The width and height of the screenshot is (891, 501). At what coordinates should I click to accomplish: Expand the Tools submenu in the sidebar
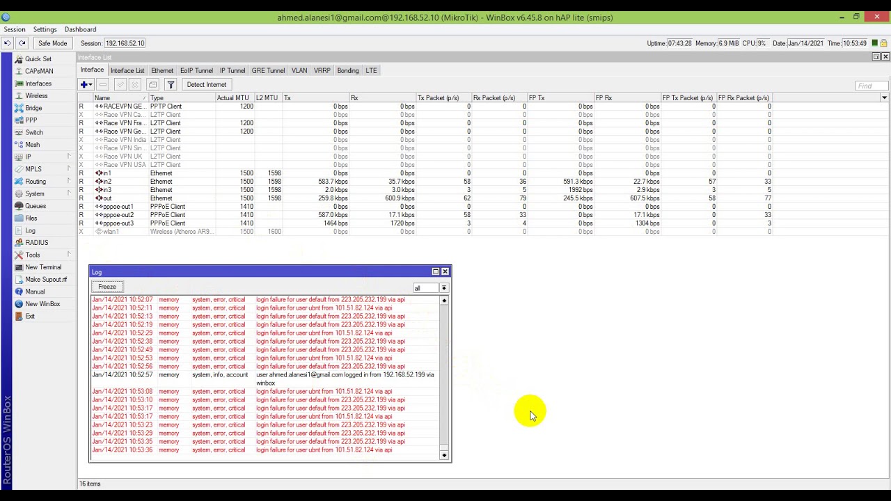pyautogui.click(x=42, y=255)
